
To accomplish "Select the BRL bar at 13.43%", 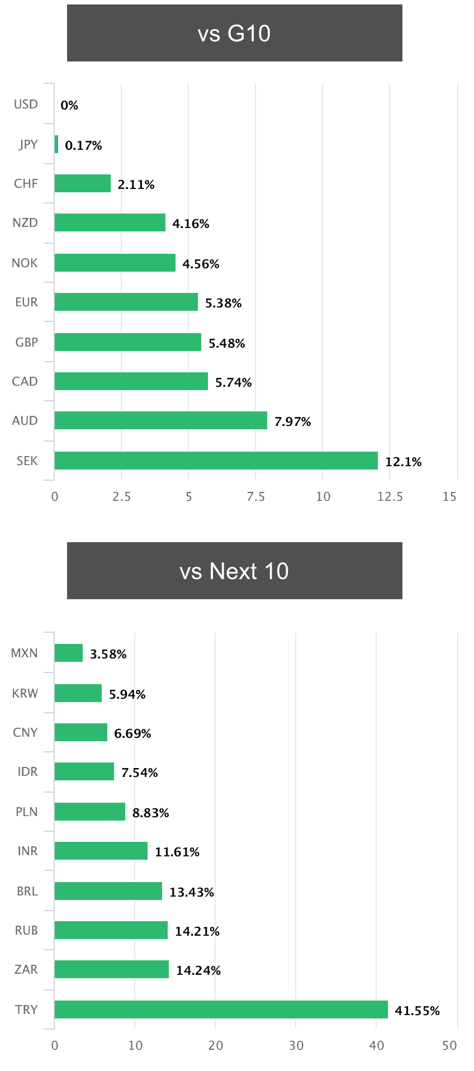I will pyautogui.click(x=108, y=891).
